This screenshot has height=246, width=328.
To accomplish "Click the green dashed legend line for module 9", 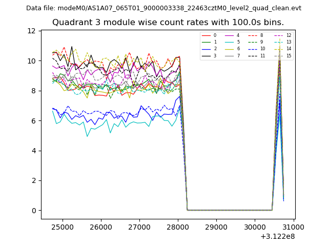I will tap(253, 42).
